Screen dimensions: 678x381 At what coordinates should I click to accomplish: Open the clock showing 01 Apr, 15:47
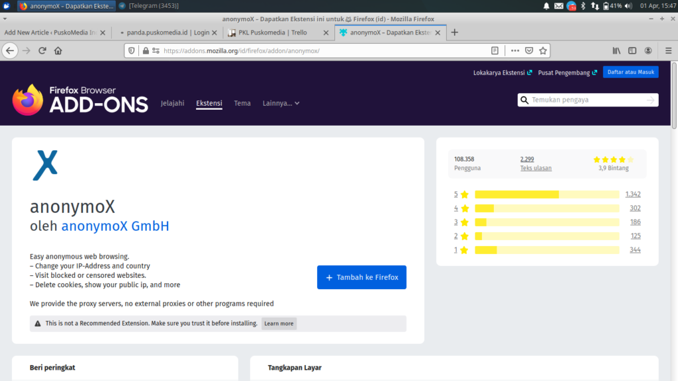tap(657, 6)
